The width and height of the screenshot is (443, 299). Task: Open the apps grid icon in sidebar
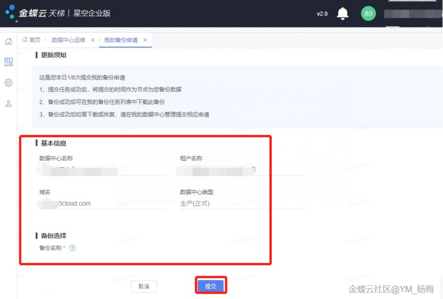click(x=9, y=62)
